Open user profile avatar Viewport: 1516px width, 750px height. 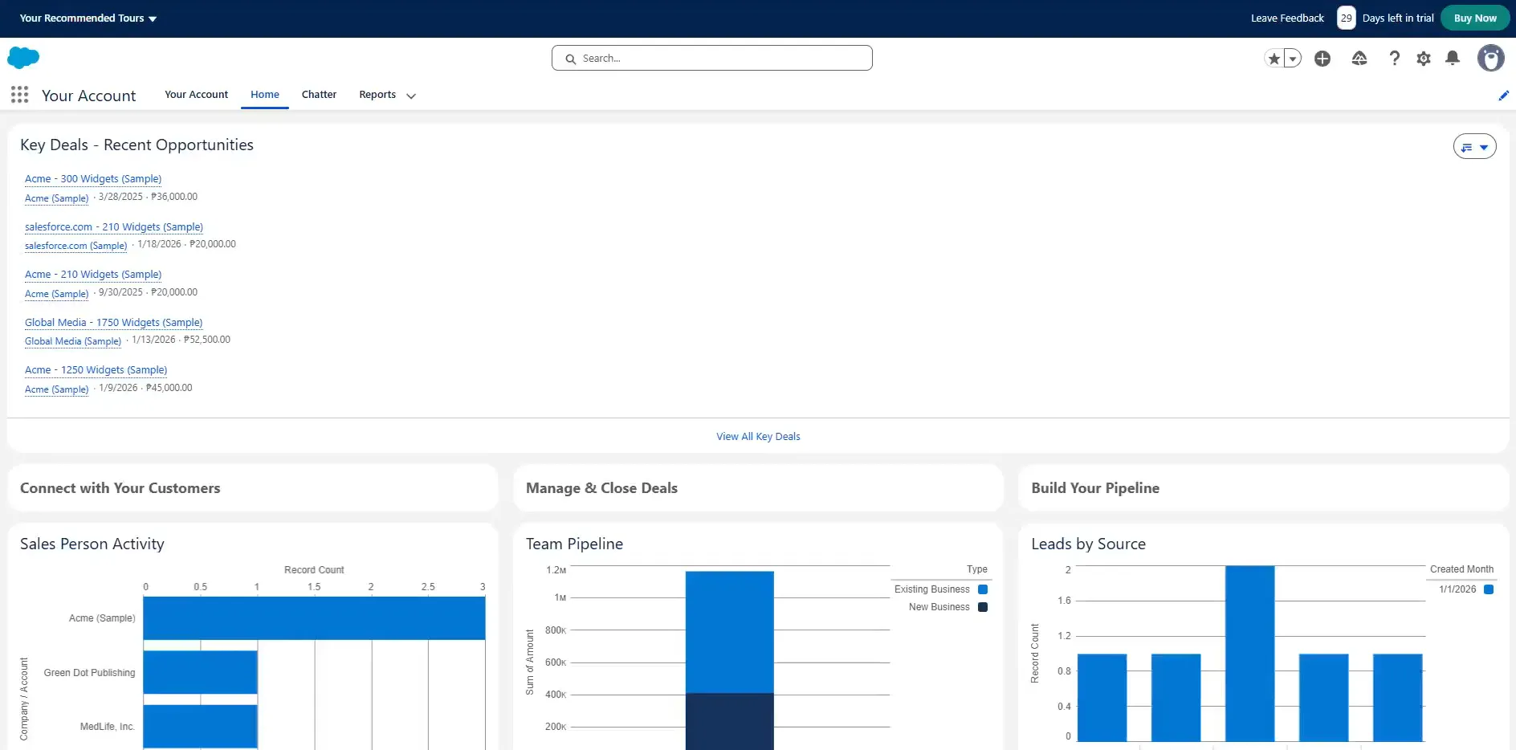pyautogui.click(x=1491, y=58)
